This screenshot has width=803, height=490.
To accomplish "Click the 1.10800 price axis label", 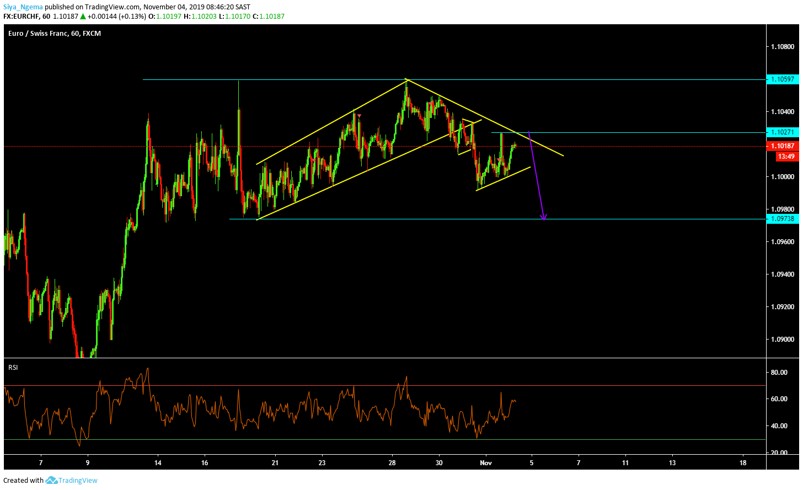I will [x=783, y=47].
